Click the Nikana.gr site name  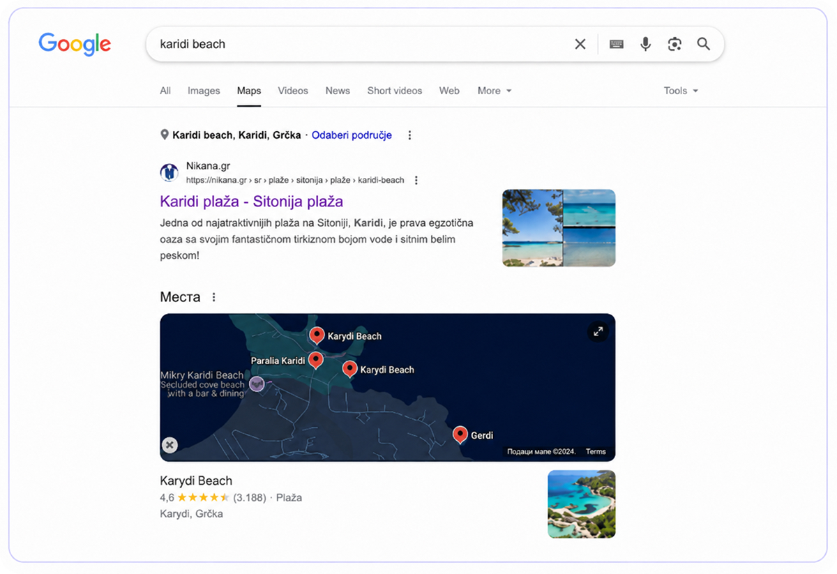(x=208, y=166)
